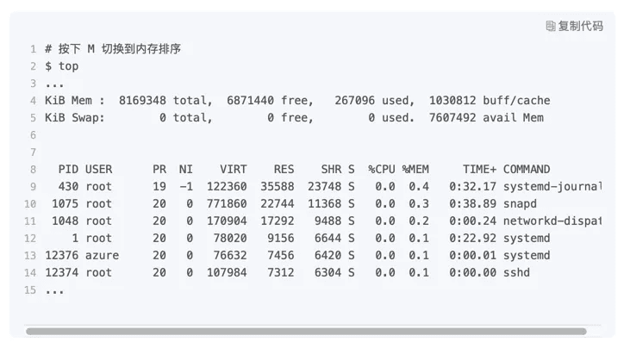The height and width of the screenshot is (342, 630).
Task: Click the %MEM column header
Action: point(415,170)
